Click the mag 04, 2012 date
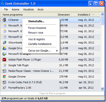 point(86,71)
